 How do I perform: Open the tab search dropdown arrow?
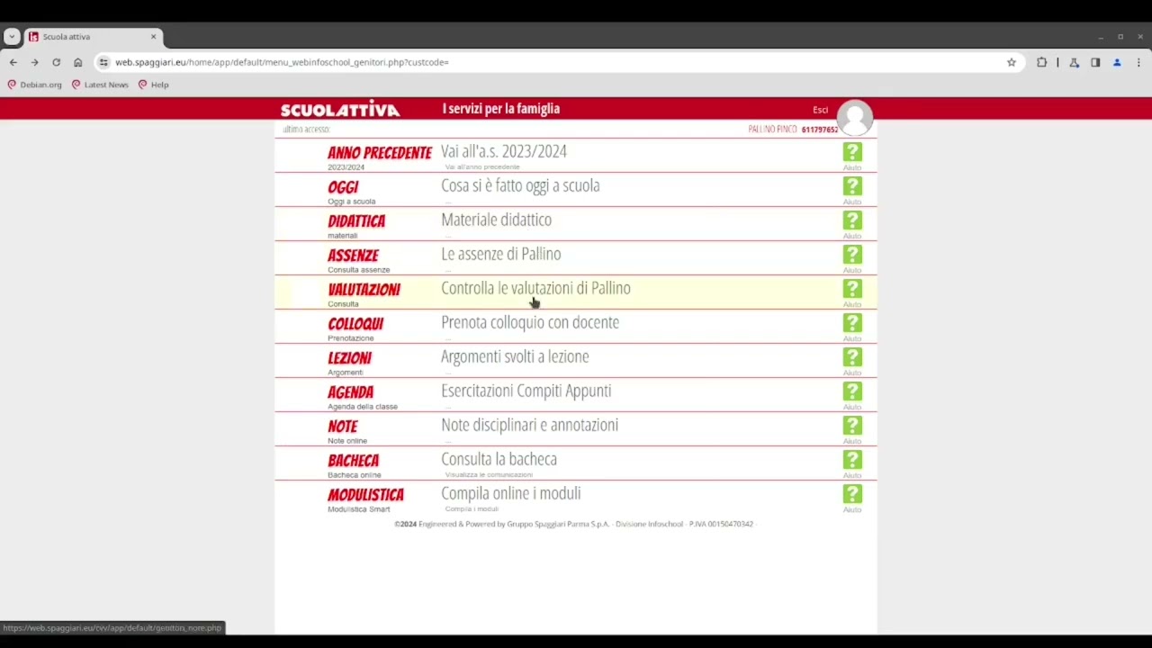[12, 37]
